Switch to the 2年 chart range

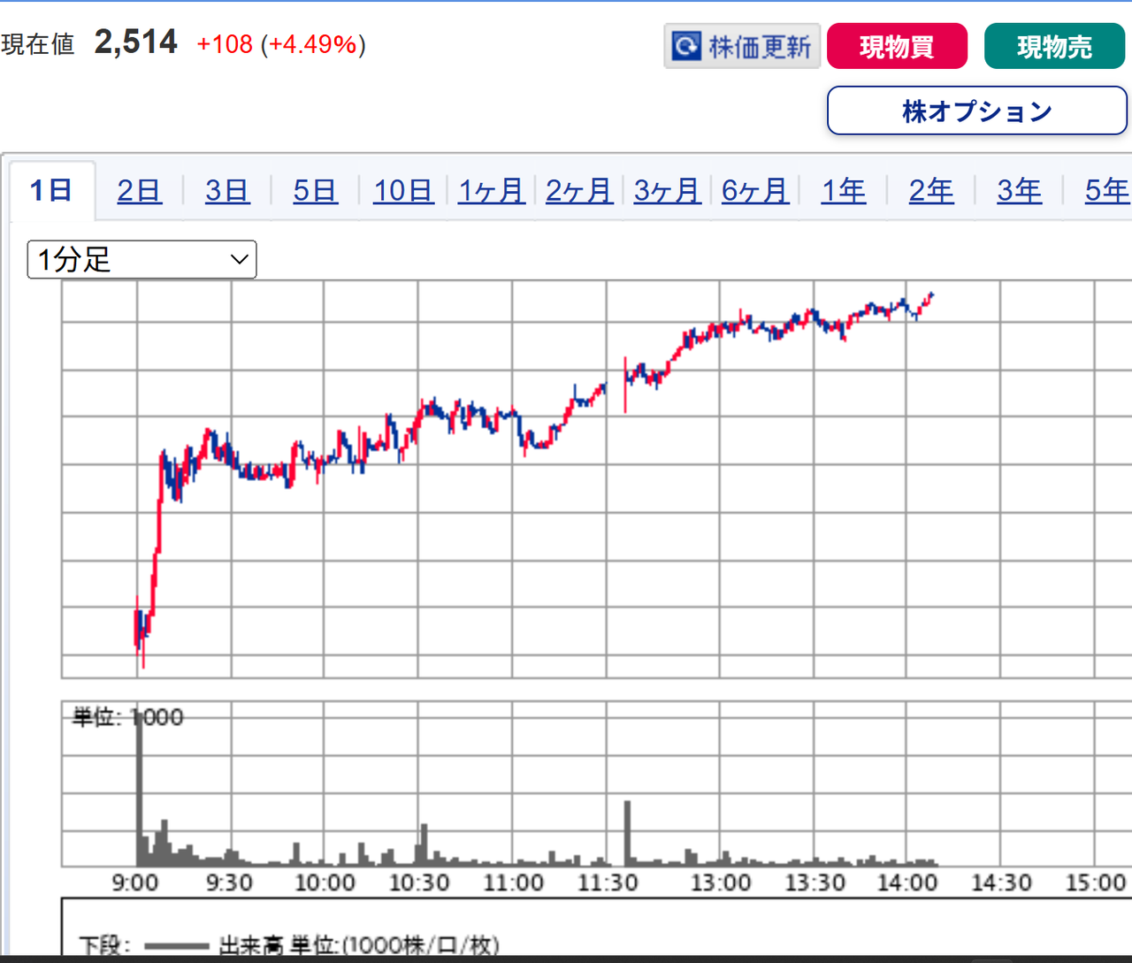pyautogui.click(x=931, y=190)
